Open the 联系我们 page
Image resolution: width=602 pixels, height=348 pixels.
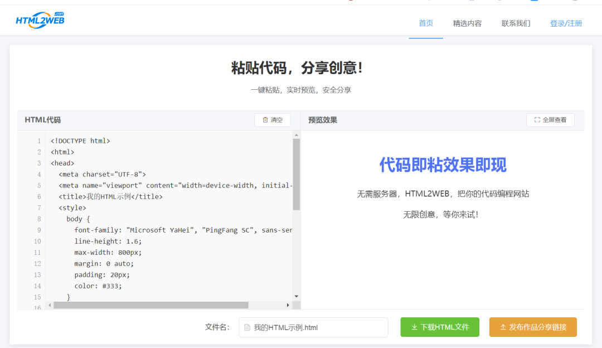(516, 23)
